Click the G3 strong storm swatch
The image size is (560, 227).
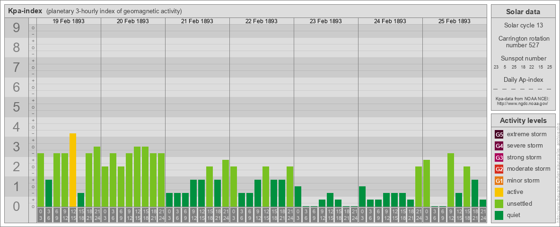coord(499,157)
